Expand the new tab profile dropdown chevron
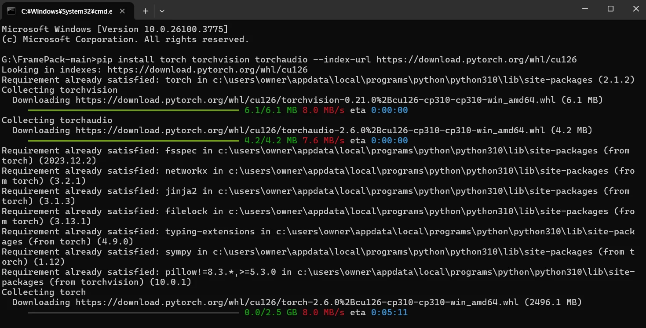Viewport: 646px width, 328px height. click(x=162, y=11)
